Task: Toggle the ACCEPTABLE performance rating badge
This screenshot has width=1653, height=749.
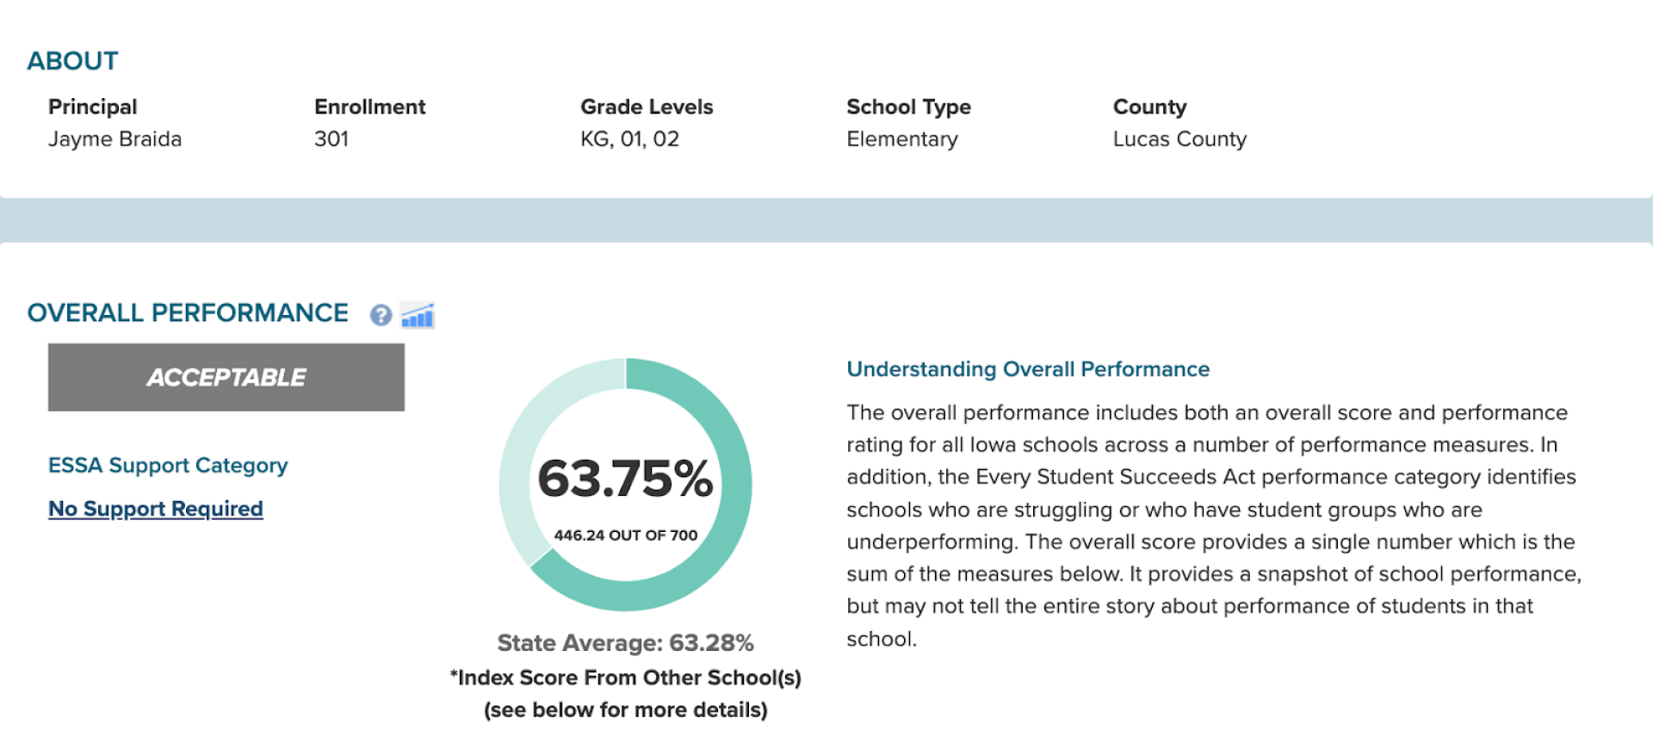Action: (x=226, y=377)
